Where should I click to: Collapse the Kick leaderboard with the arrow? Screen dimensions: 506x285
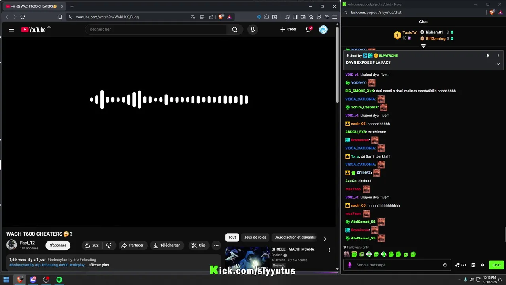coord(423,46)
